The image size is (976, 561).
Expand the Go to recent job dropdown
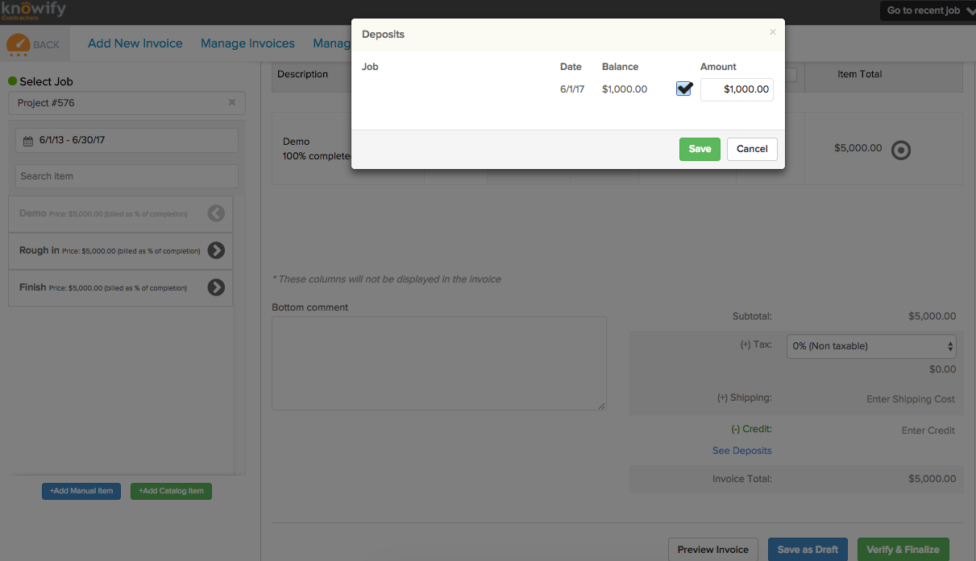coord(928,10)
